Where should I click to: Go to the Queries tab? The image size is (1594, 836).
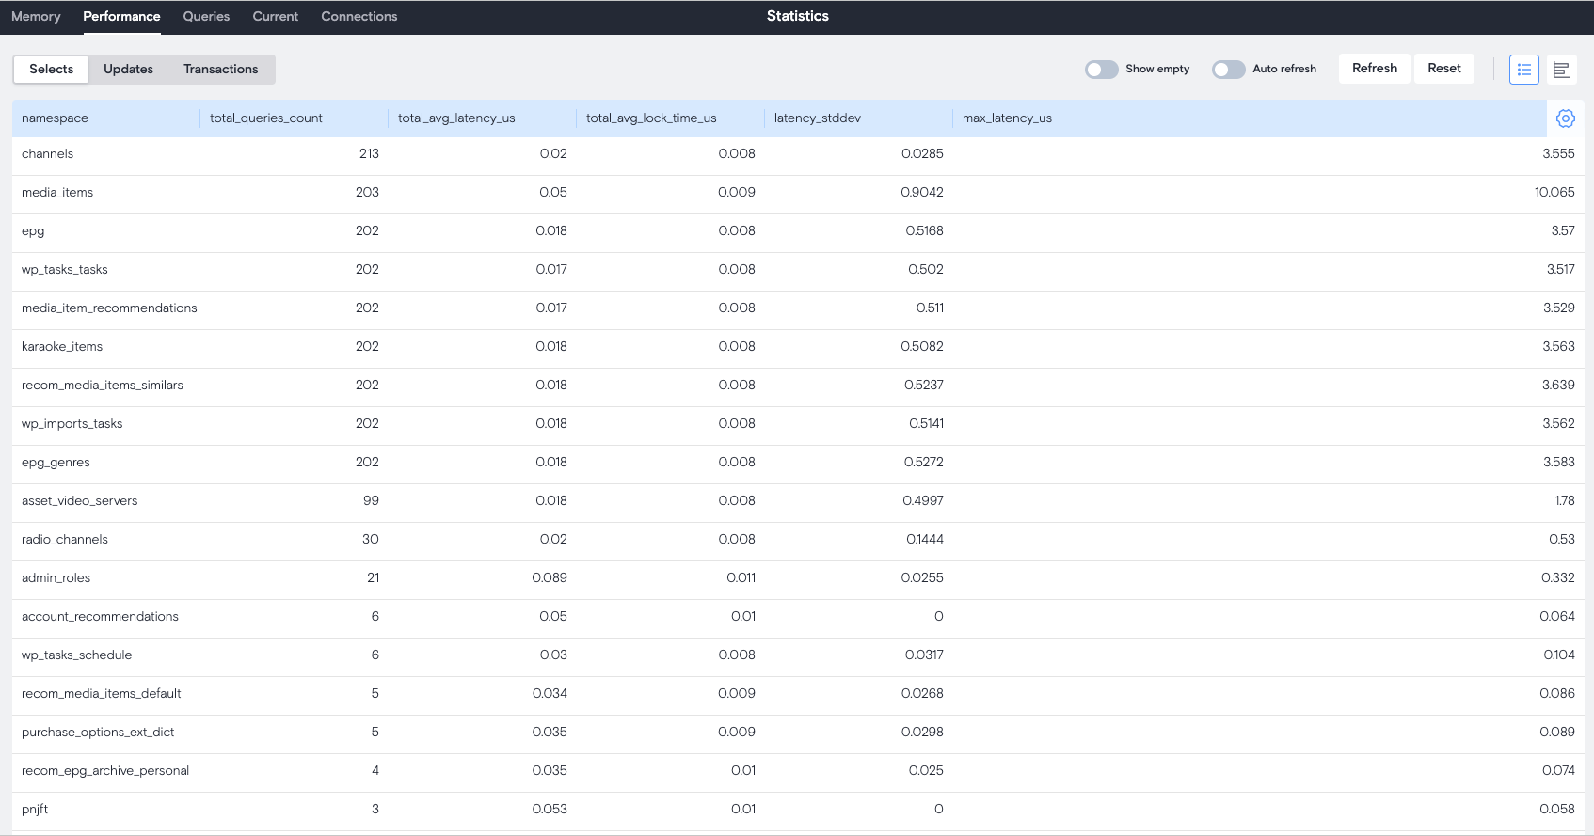(206, 17)
